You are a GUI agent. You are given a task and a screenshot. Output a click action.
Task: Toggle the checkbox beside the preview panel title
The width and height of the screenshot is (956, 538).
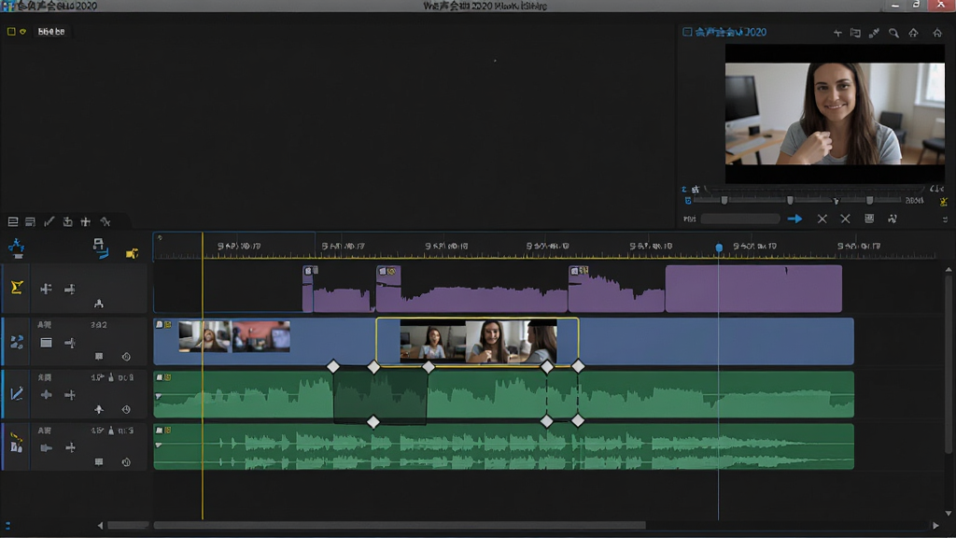point(687,32)
